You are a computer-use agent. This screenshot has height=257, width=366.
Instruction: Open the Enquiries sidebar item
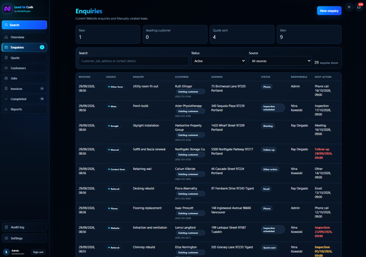(24, 47)
